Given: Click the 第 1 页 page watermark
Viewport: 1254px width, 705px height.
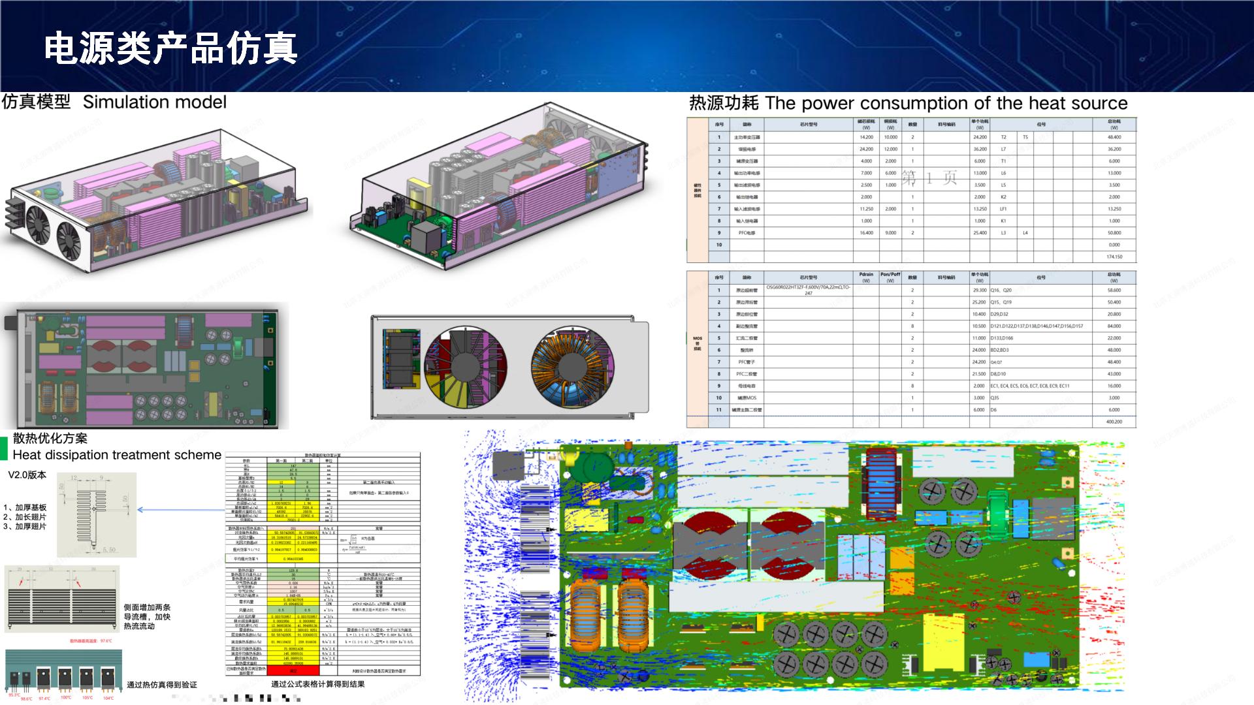Looking at the screenshot, I should [929, 178].
